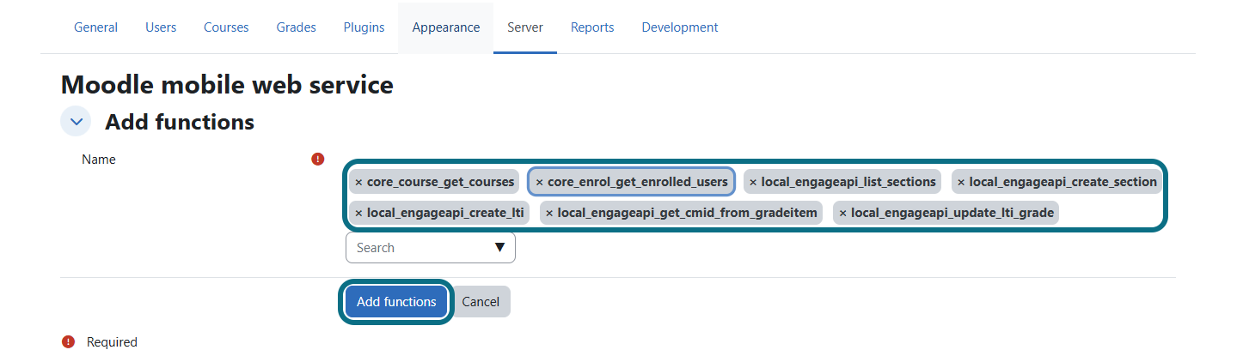Click the Add functions button
Image resolution: width=1237 pixels, height=362 pixels.
[x=396, y=302]
